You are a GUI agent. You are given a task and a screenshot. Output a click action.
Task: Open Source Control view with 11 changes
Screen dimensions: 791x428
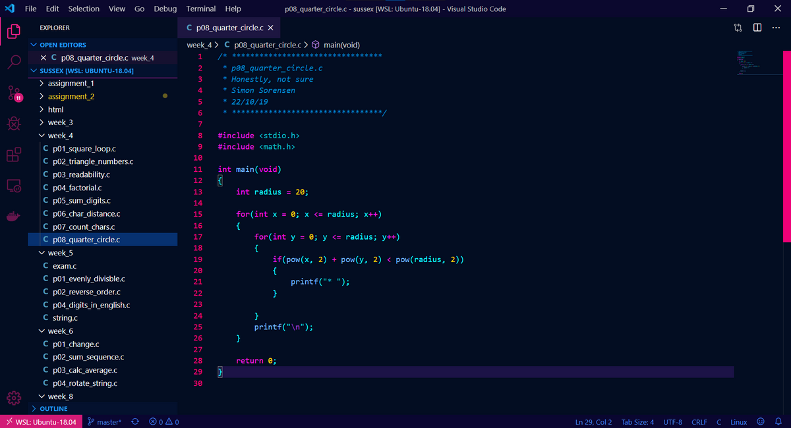point(14,93)
